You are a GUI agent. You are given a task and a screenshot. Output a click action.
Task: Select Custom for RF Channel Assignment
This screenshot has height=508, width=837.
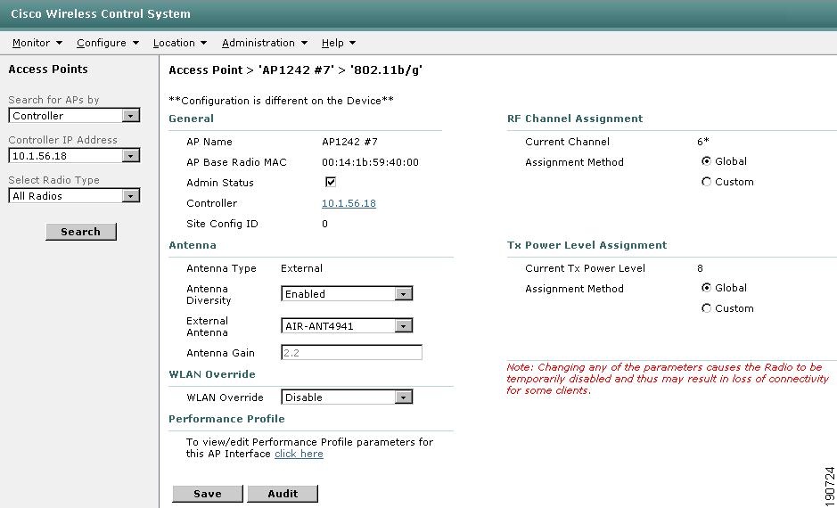706,182
